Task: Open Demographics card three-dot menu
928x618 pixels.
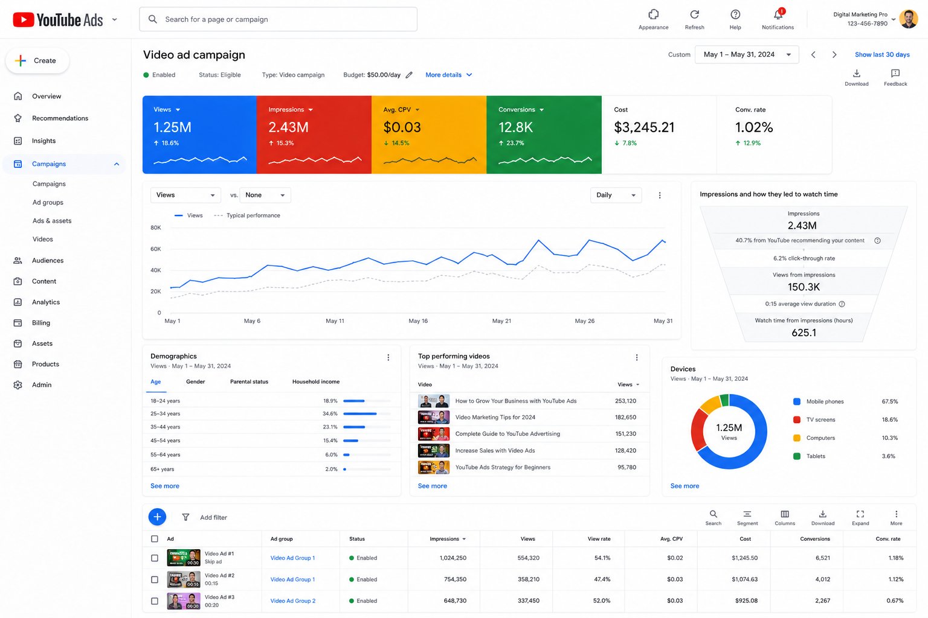Action: click(388, 357)
